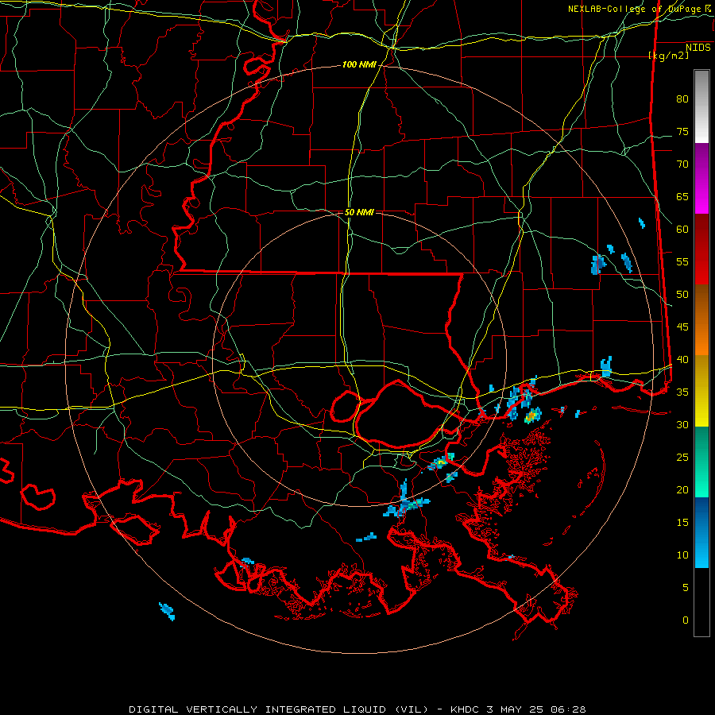
Task: Click the 60 value on color scale
Action: (x=682, y=230)
